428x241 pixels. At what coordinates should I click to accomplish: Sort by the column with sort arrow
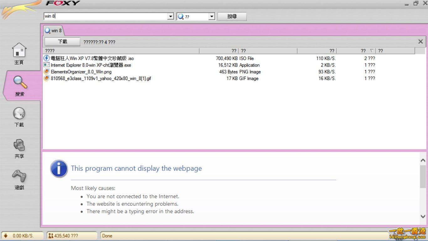pos(356,51)
